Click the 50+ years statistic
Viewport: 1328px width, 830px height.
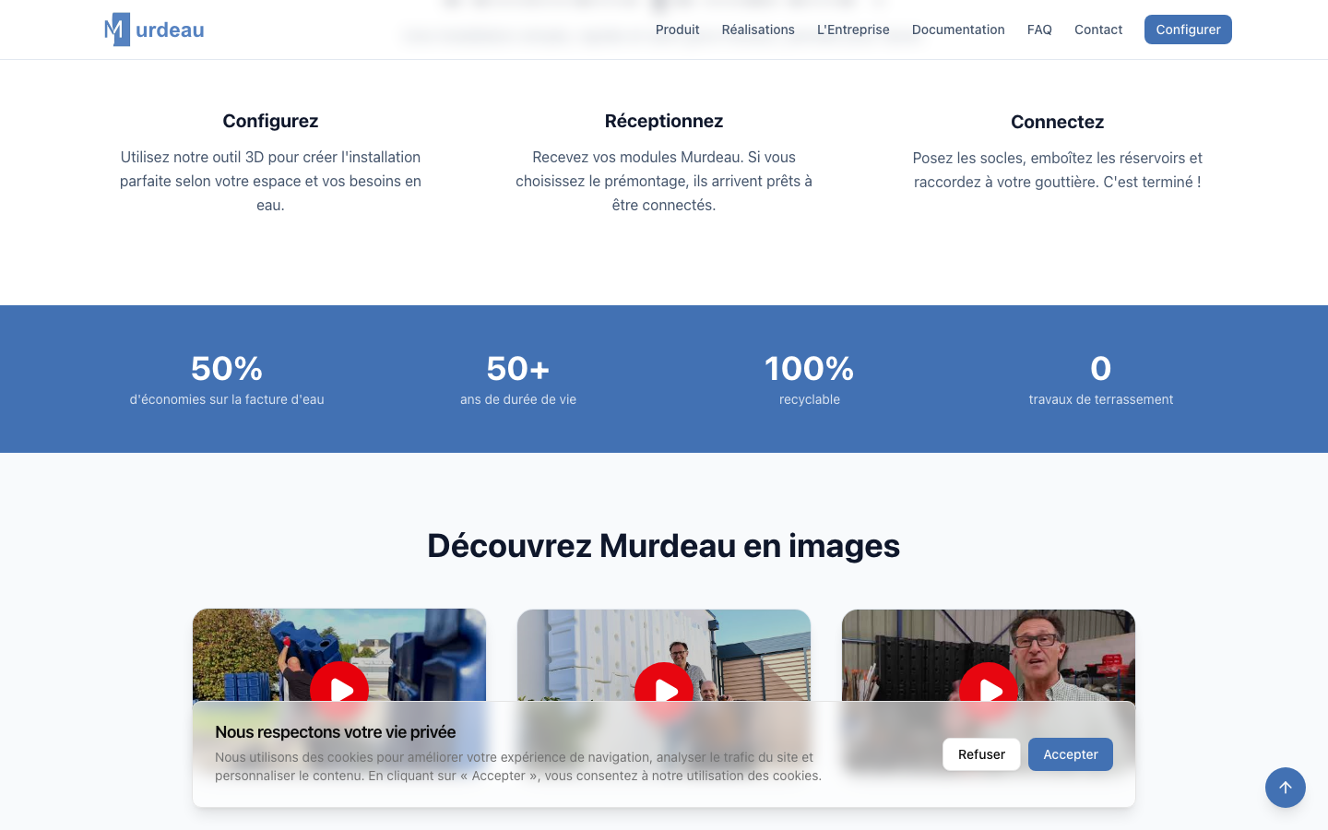[518, 379]
